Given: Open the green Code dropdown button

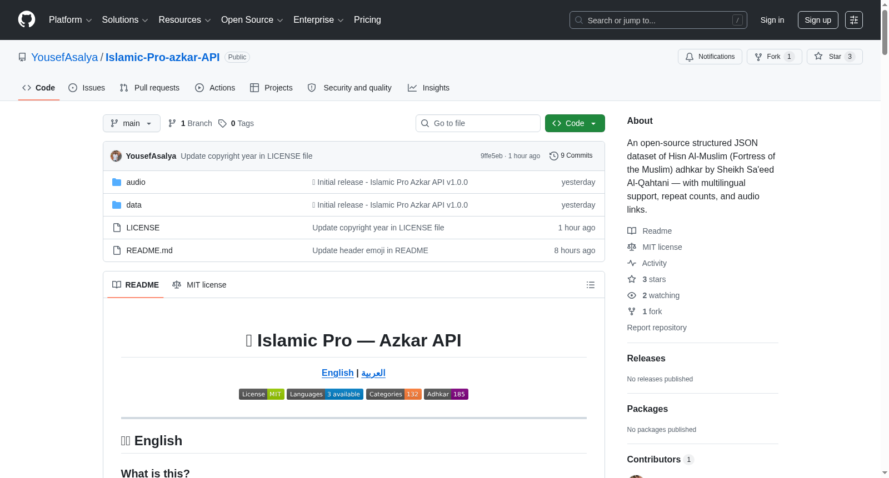Looking at the screenshot, I should coord(575,123).
